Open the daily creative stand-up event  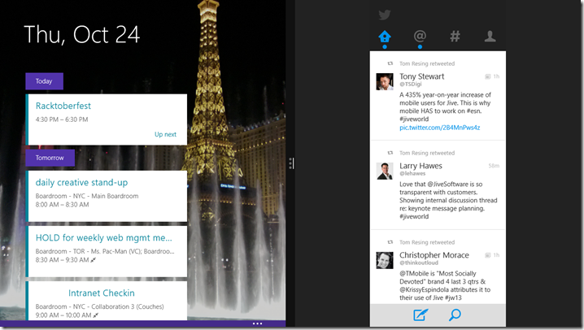pyautogui.click(x=107, y=196)
